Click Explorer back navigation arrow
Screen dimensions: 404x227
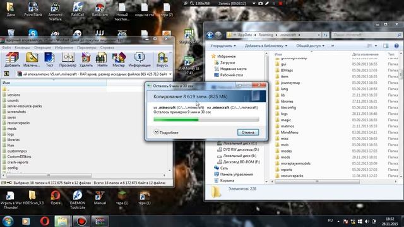point(210,35)
